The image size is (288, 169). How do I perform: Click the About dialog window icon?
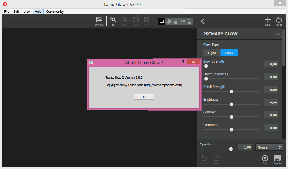pyautogui.click(x=91, y=63)
